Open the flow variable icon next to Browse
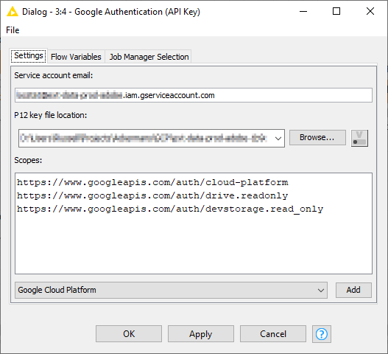Image resolution: width=388 pixels, height=354 pixels. (359, 138)
